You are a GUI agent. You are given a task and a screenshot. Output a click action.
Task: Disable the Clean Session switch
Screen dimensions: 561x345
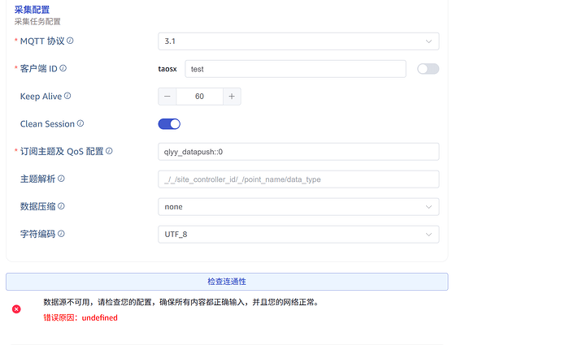click(169, 124)
